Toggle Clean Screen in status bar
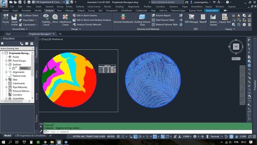The height and width of the screenshot is (145, 257). pos(250,137)
